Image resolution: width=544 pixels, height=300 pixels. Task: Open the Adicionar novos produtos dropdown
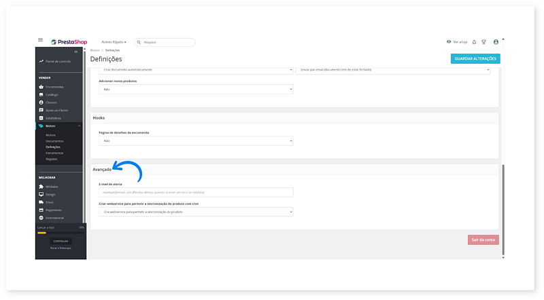(x=196, y=89)
